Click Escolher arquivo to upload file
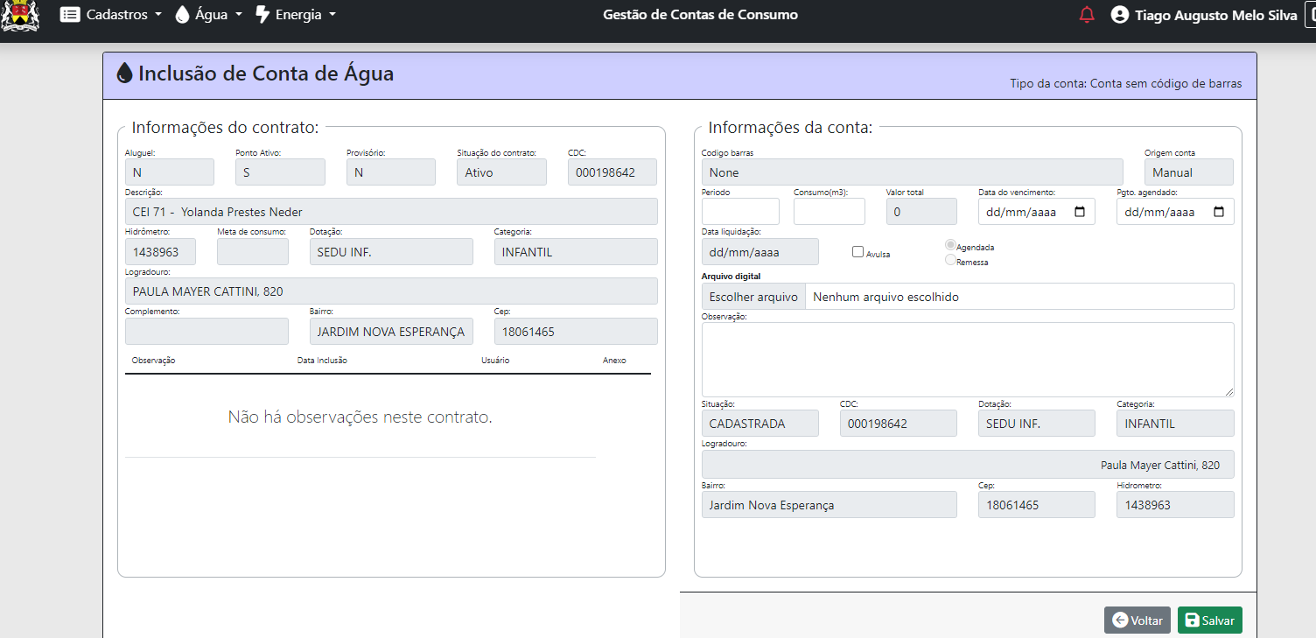1316x638 pixels. (x=753, y=297)
